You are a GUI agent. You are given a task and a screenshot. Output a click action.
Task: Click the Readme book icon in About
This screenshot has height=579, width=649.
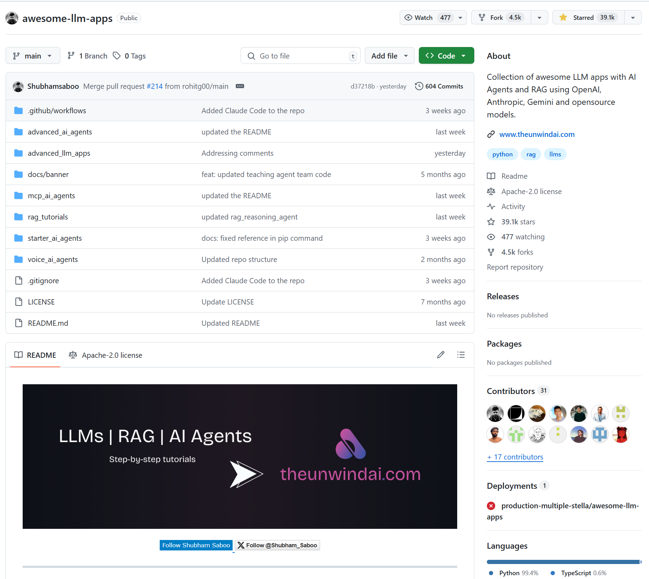tap(491, 176)
